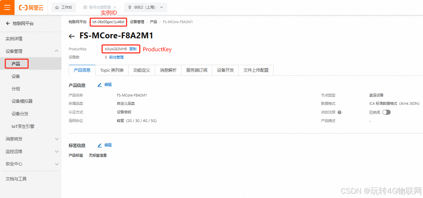Switch to the 产品信息 tab
This screenshot has width=423, height=198.
click(x=82, y=70)
